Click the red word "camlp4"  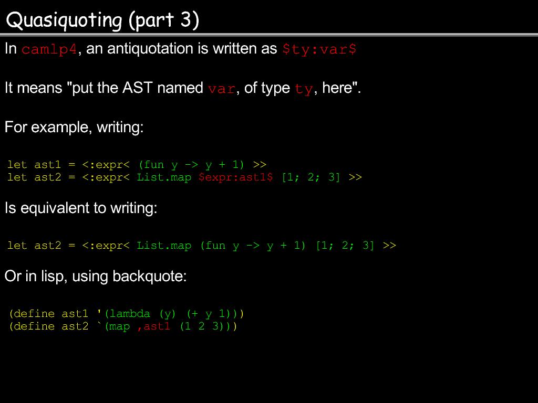click(49, 50)
